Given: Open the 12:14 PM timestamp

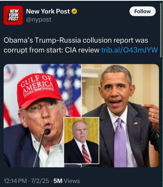Looking at the screenshot, I should [15, 181].
